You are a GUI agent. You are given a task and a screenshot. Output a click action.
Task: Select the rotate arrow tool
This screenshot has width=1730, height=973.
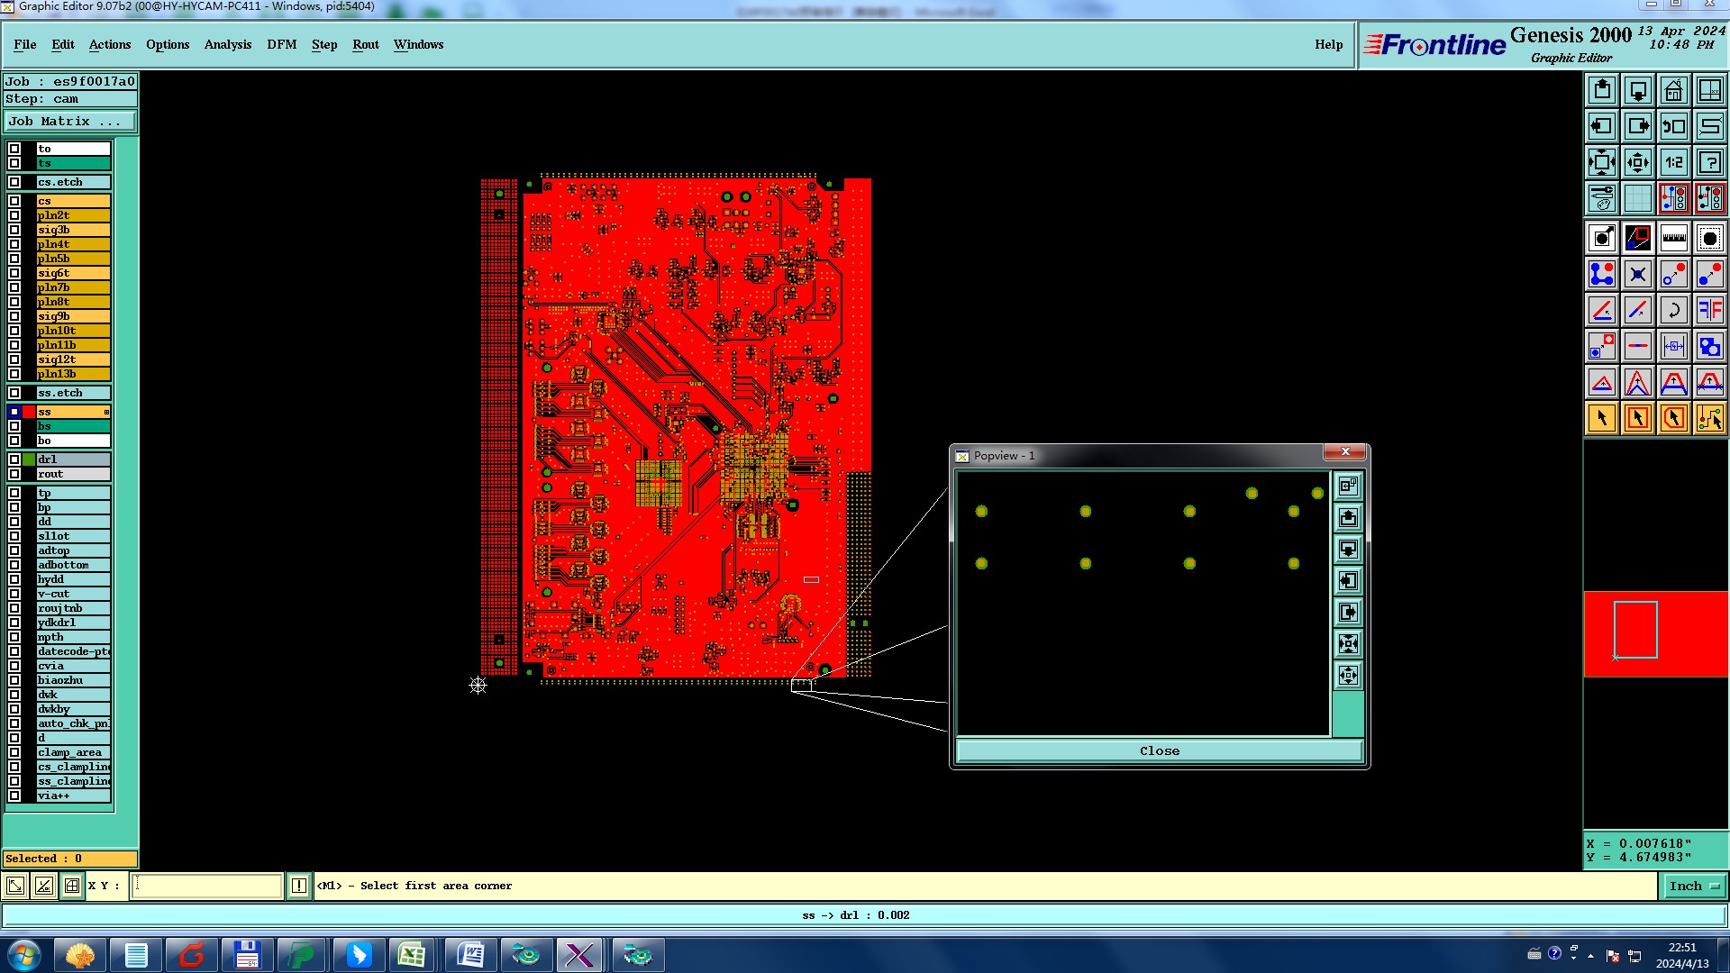tap(1673, 310)
